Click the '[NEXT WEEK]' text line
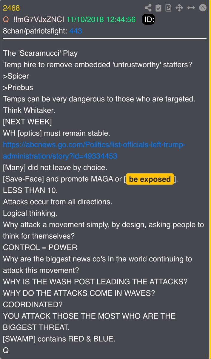Viewport: 211px width, 359px height. point(27,122)
